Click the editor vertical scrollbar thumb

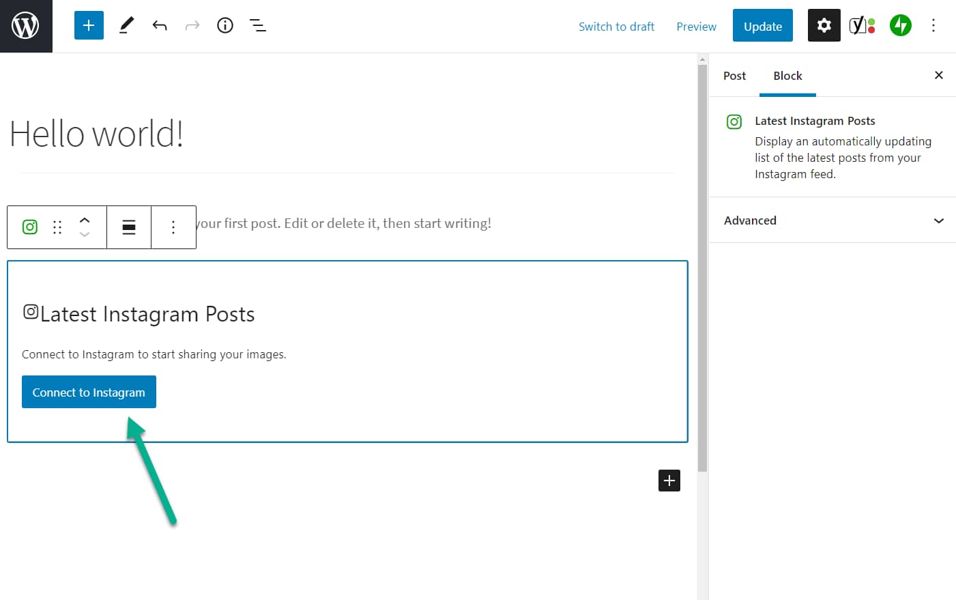(702, 268)
